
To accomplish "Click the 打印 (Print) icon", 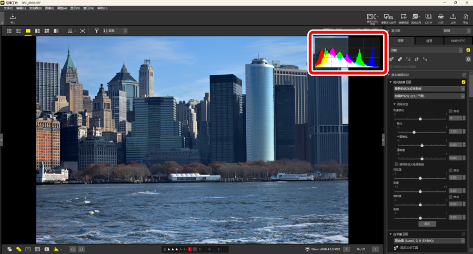I will pos(440,18).
